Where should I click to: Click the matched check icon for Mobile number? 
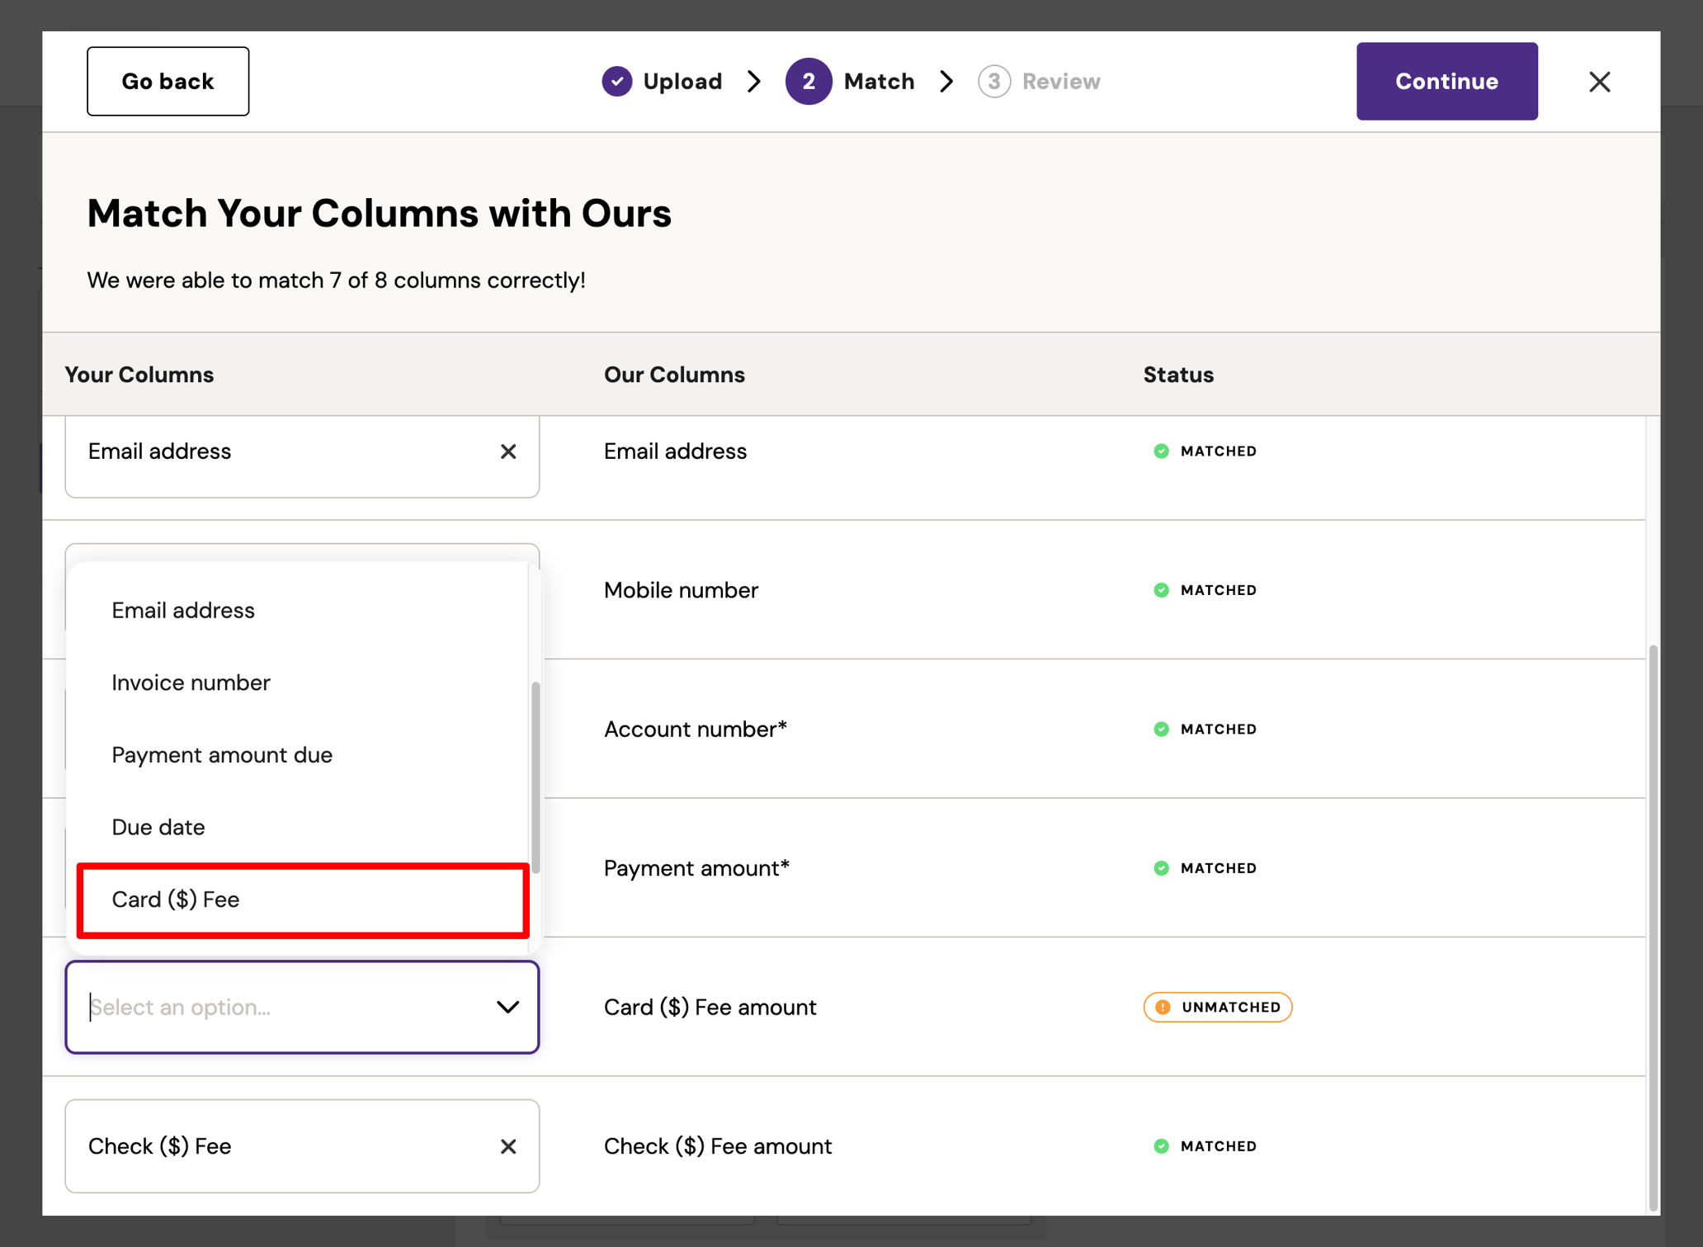1161,590
